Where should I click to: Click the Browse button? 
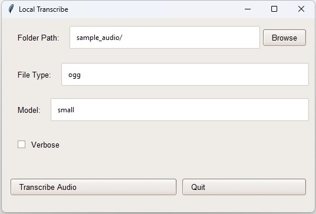pos(284,38)
